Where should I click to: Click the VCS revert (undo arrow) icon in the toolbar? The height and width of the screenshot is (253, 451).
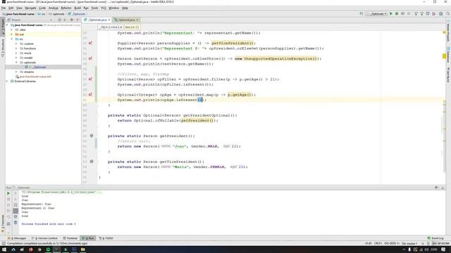(434, 14)
